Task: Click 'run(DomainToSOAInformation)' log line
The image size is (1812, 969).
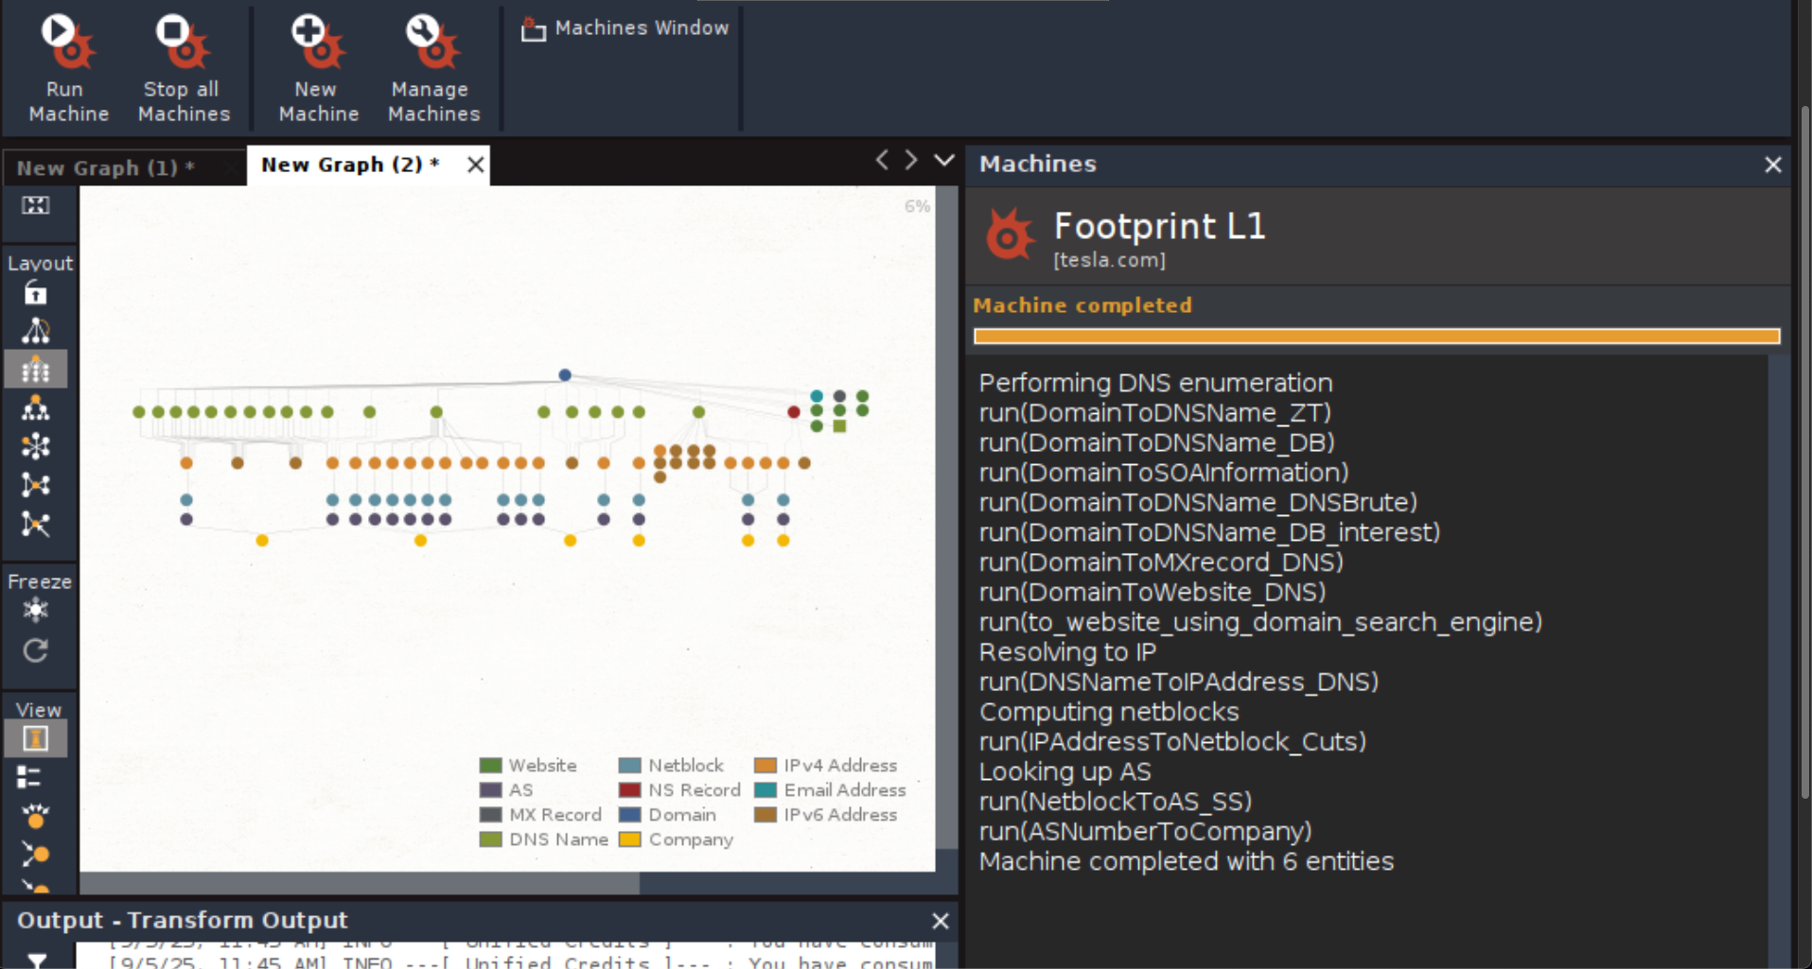Action: pos(1164,473)
